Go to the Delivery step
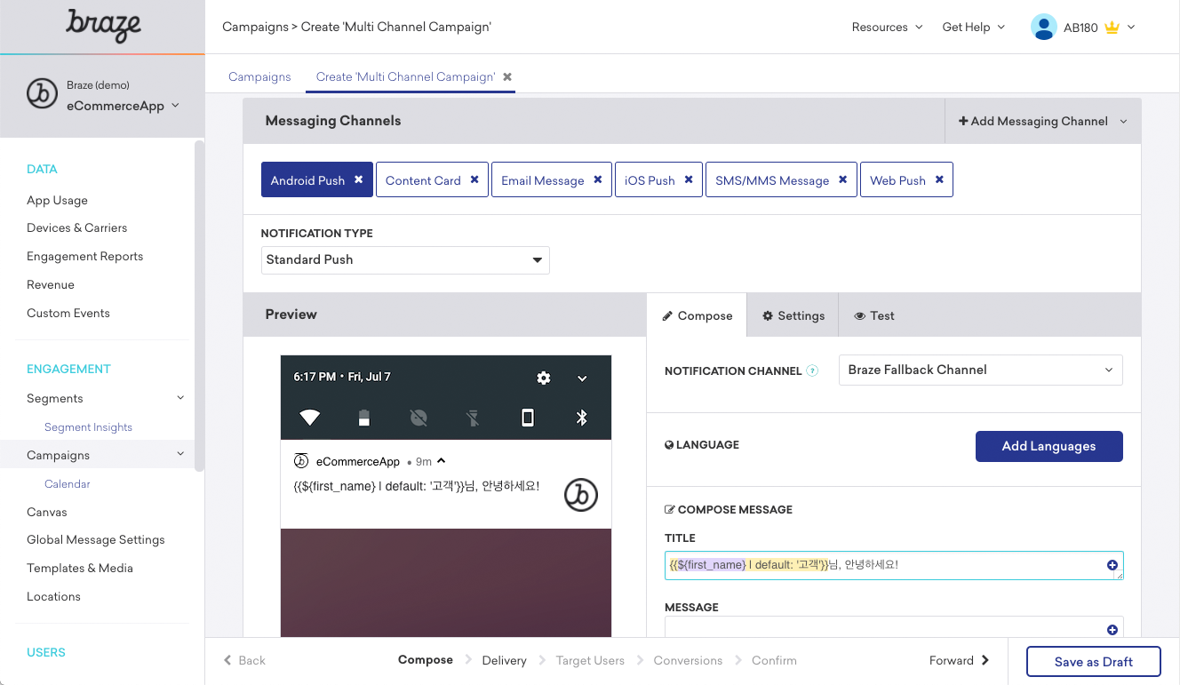 (x=505, y=660)
